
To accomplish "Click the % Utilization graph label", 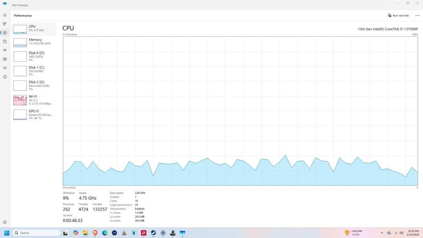I will [x=70, y=35].
